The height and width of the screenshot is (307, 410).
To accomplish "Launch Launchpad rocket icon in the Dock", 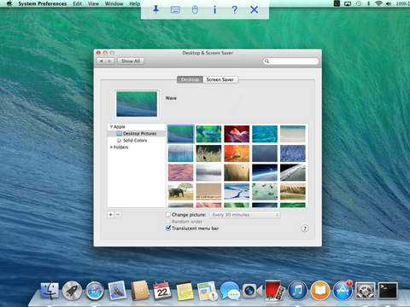I will coord(72,291).
